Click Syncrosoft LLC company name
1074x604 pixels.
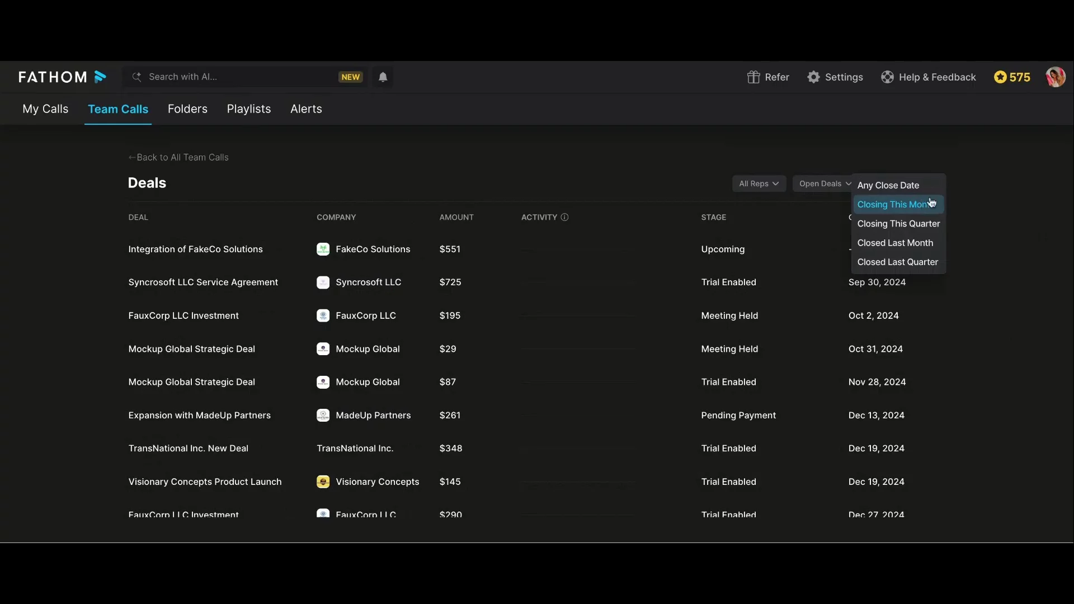[x=368, y=282]
